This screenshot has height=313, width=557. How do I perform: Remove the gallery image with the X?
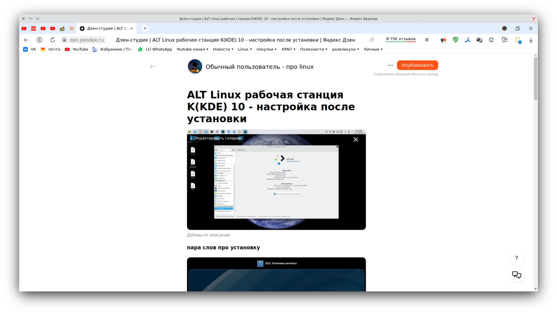coord(356,140)
